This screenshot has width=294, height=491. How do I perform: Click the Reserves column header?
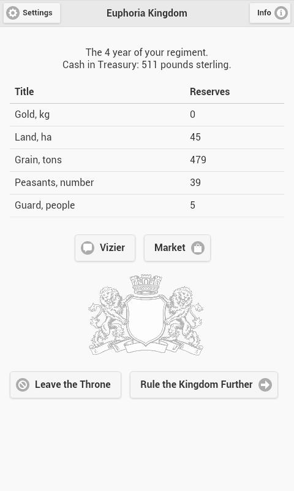point(209,91)
